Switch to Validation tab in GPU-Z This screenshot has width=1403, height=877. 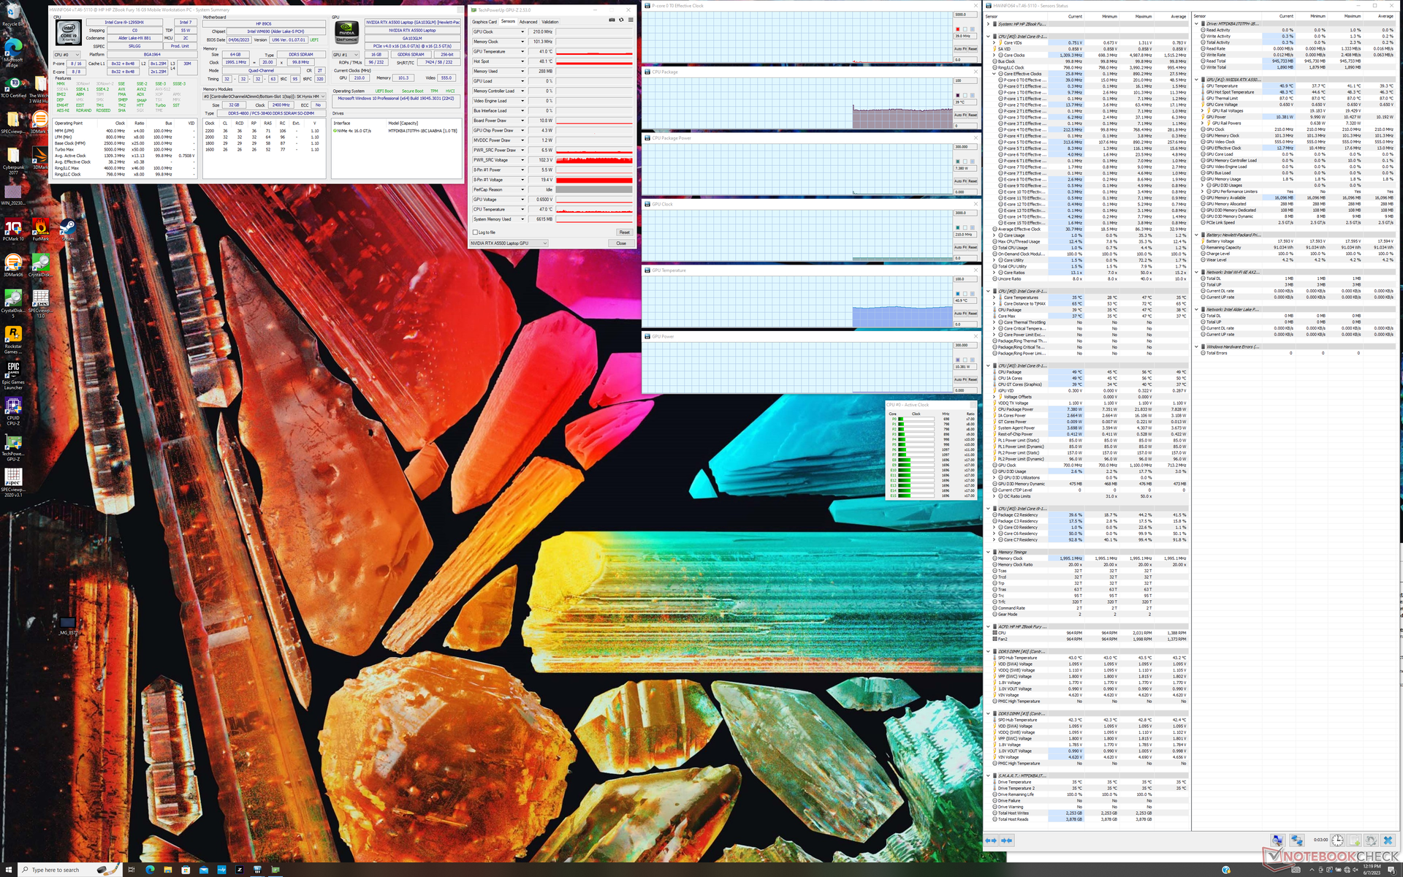[550, 22]
